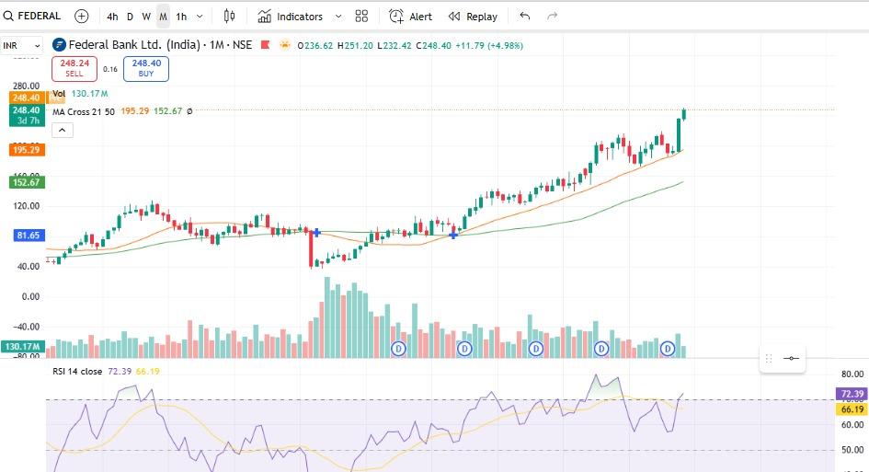Click the undo arrow

pyautogui.click(x=525, y=16)
